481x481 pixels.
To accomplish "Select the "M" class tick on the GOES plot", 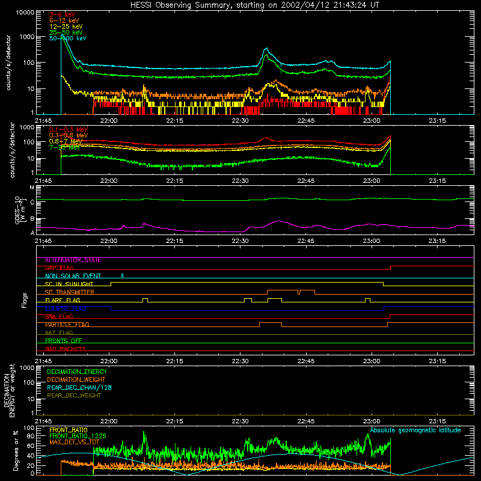I will coord(32,188).
